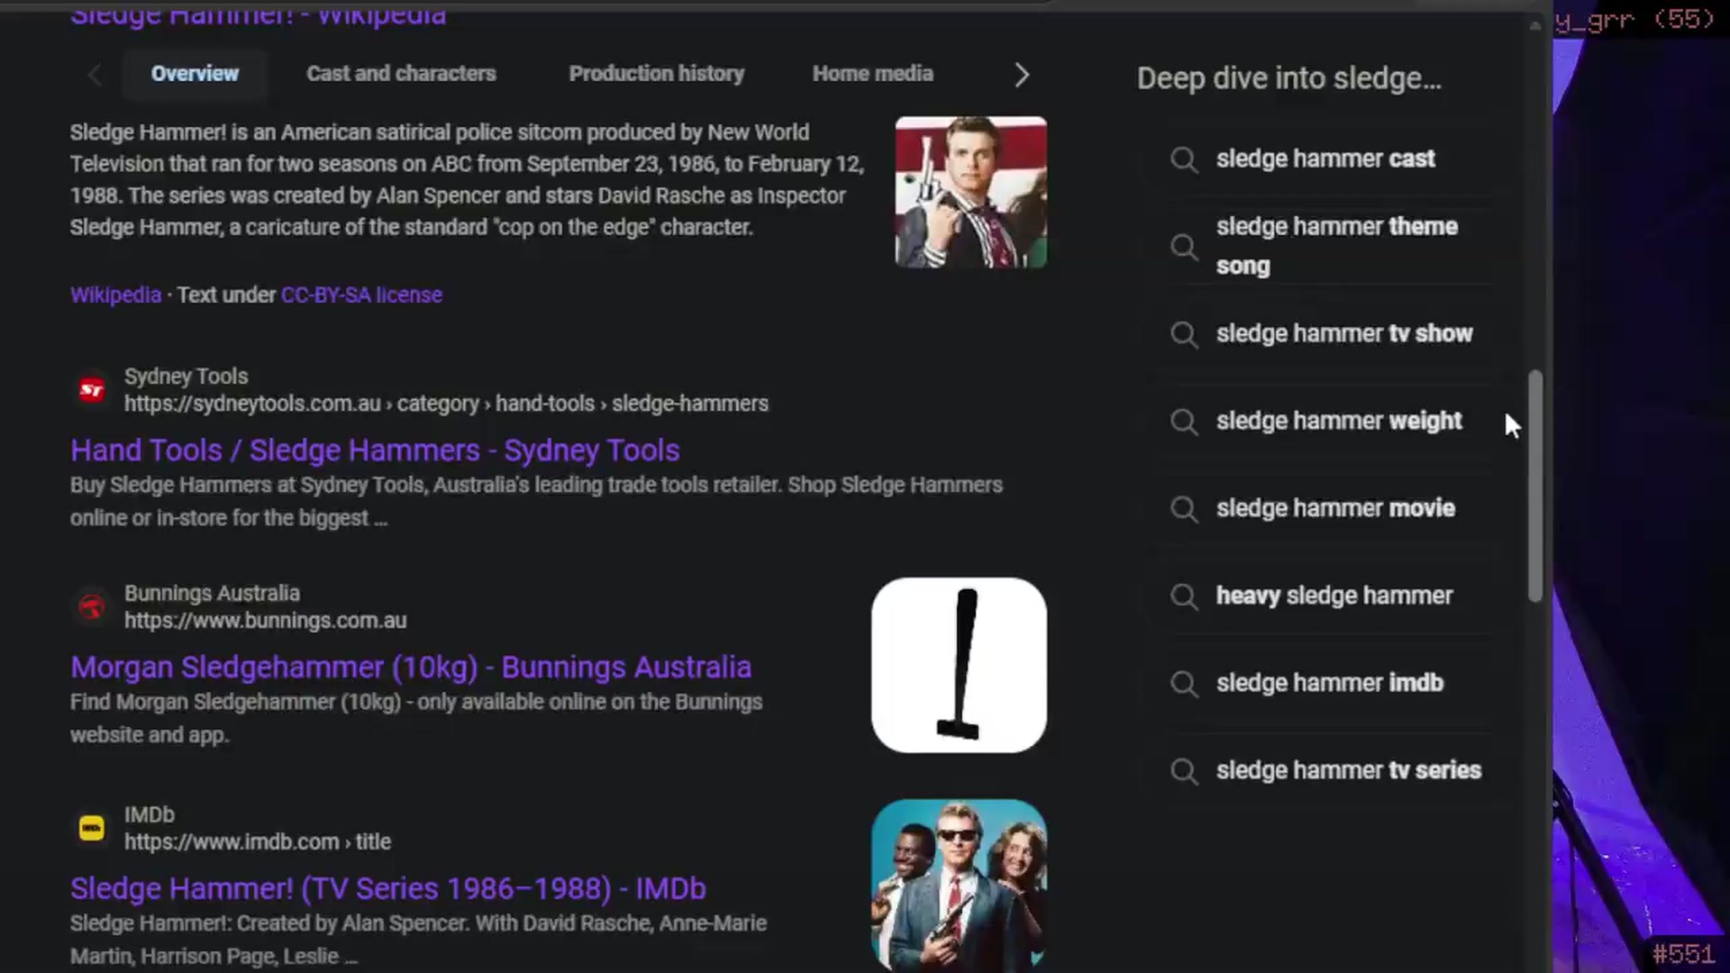Click the left chevron before Overview tab
Screen dimensions: 1730x973
(95, 75)
